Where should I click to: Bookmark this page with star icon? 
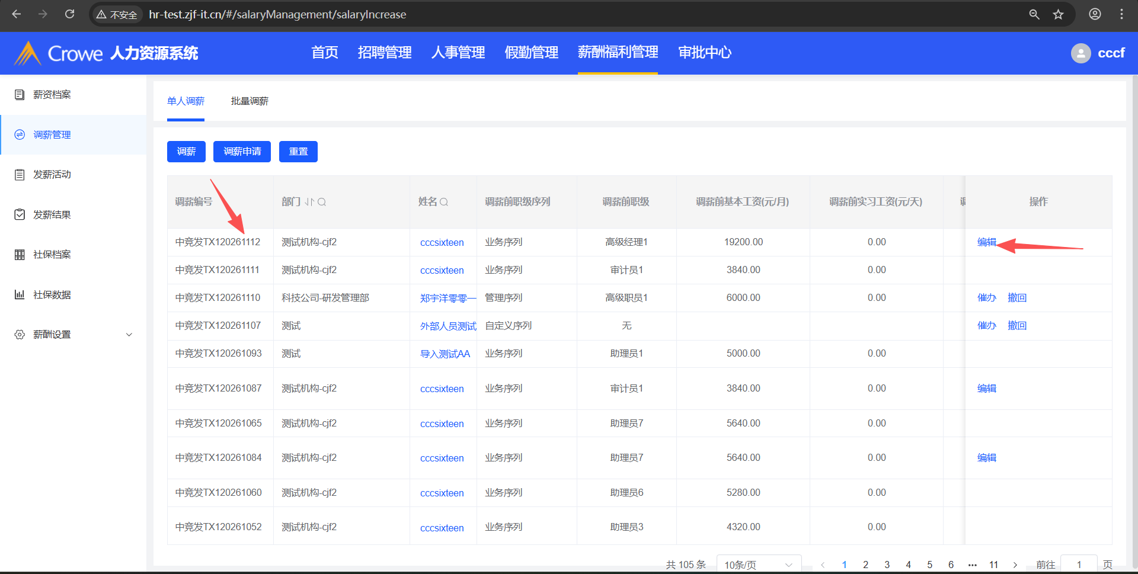coord(1058,15)
